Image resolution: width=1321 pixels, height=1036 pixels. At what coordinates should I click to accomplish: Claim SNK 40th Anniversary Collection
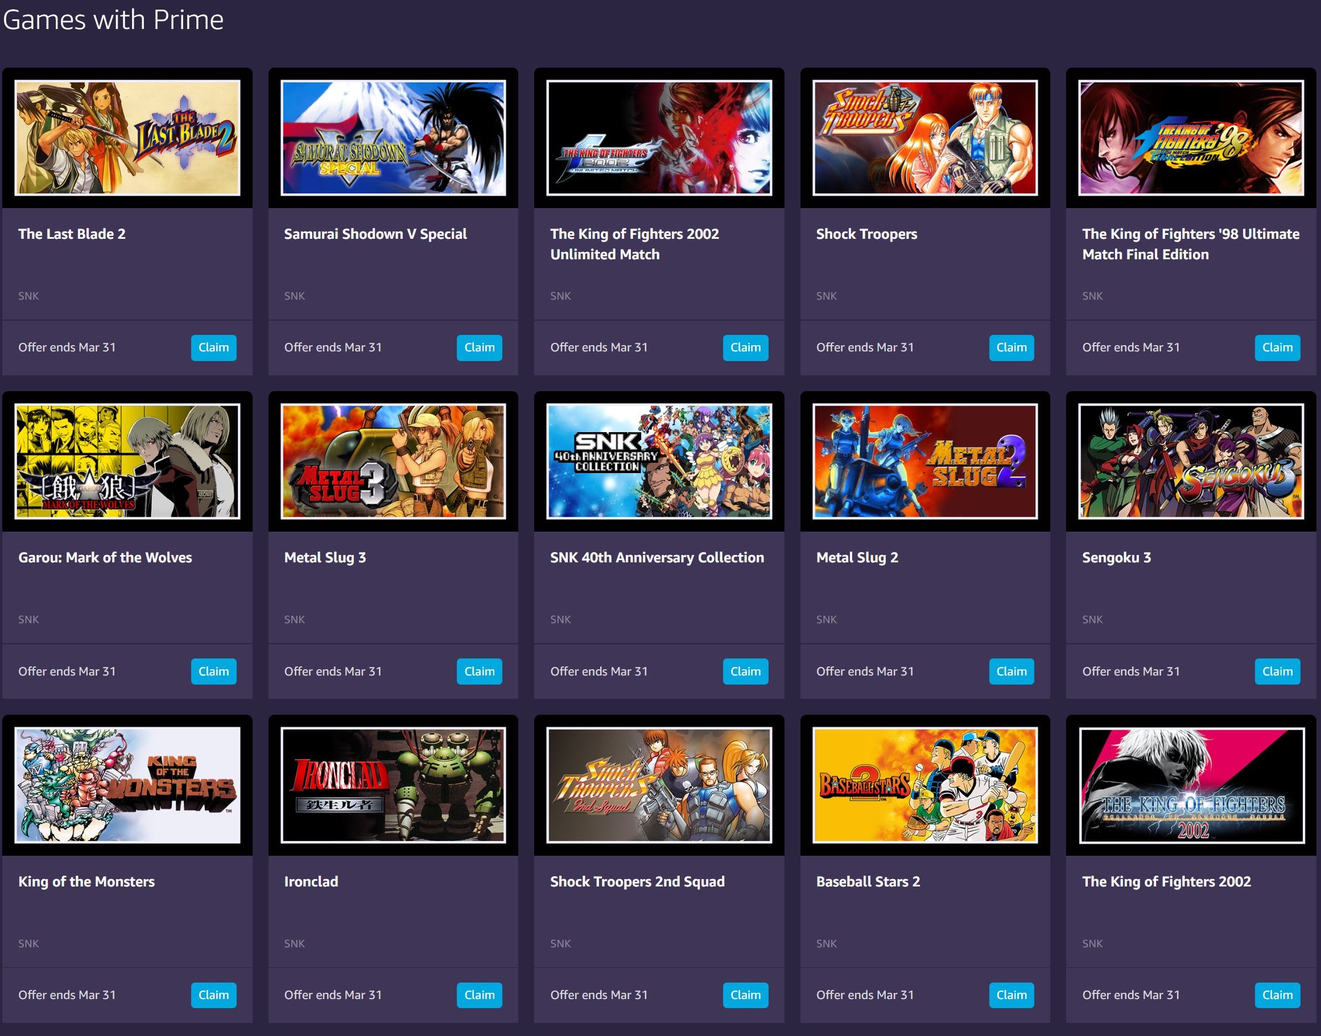click(745, 672)
